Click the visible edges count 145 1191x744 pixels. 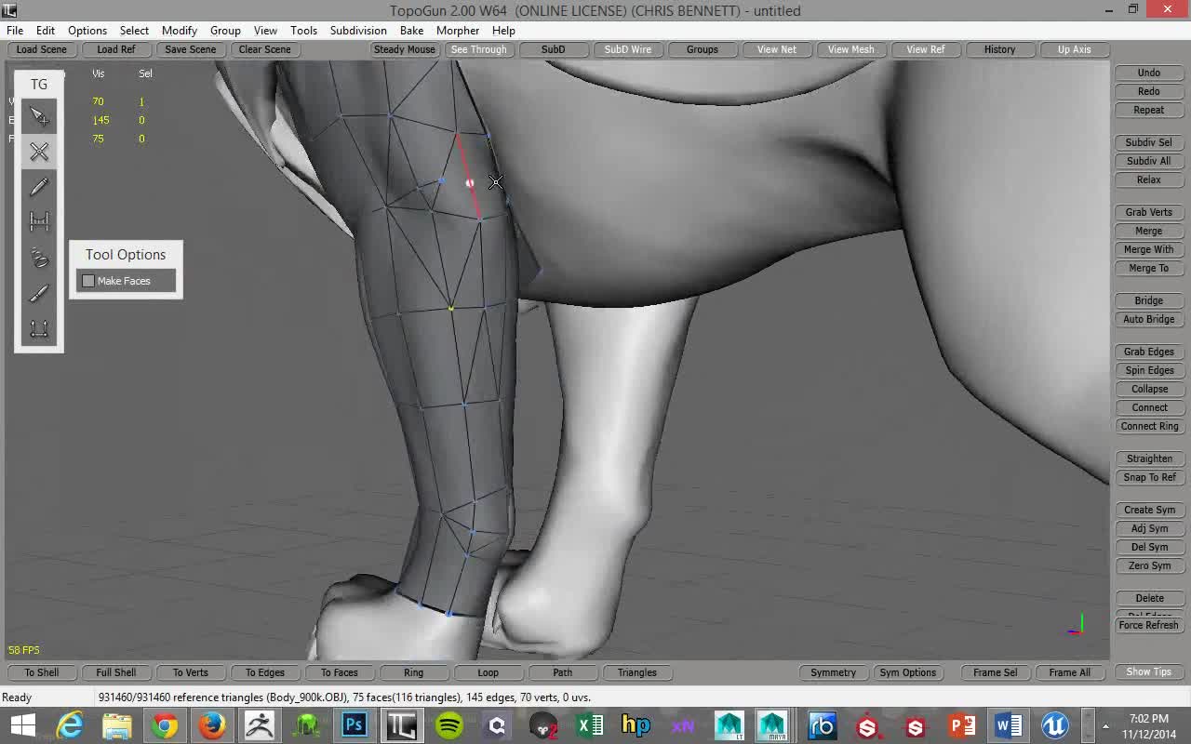coord(100,120)
